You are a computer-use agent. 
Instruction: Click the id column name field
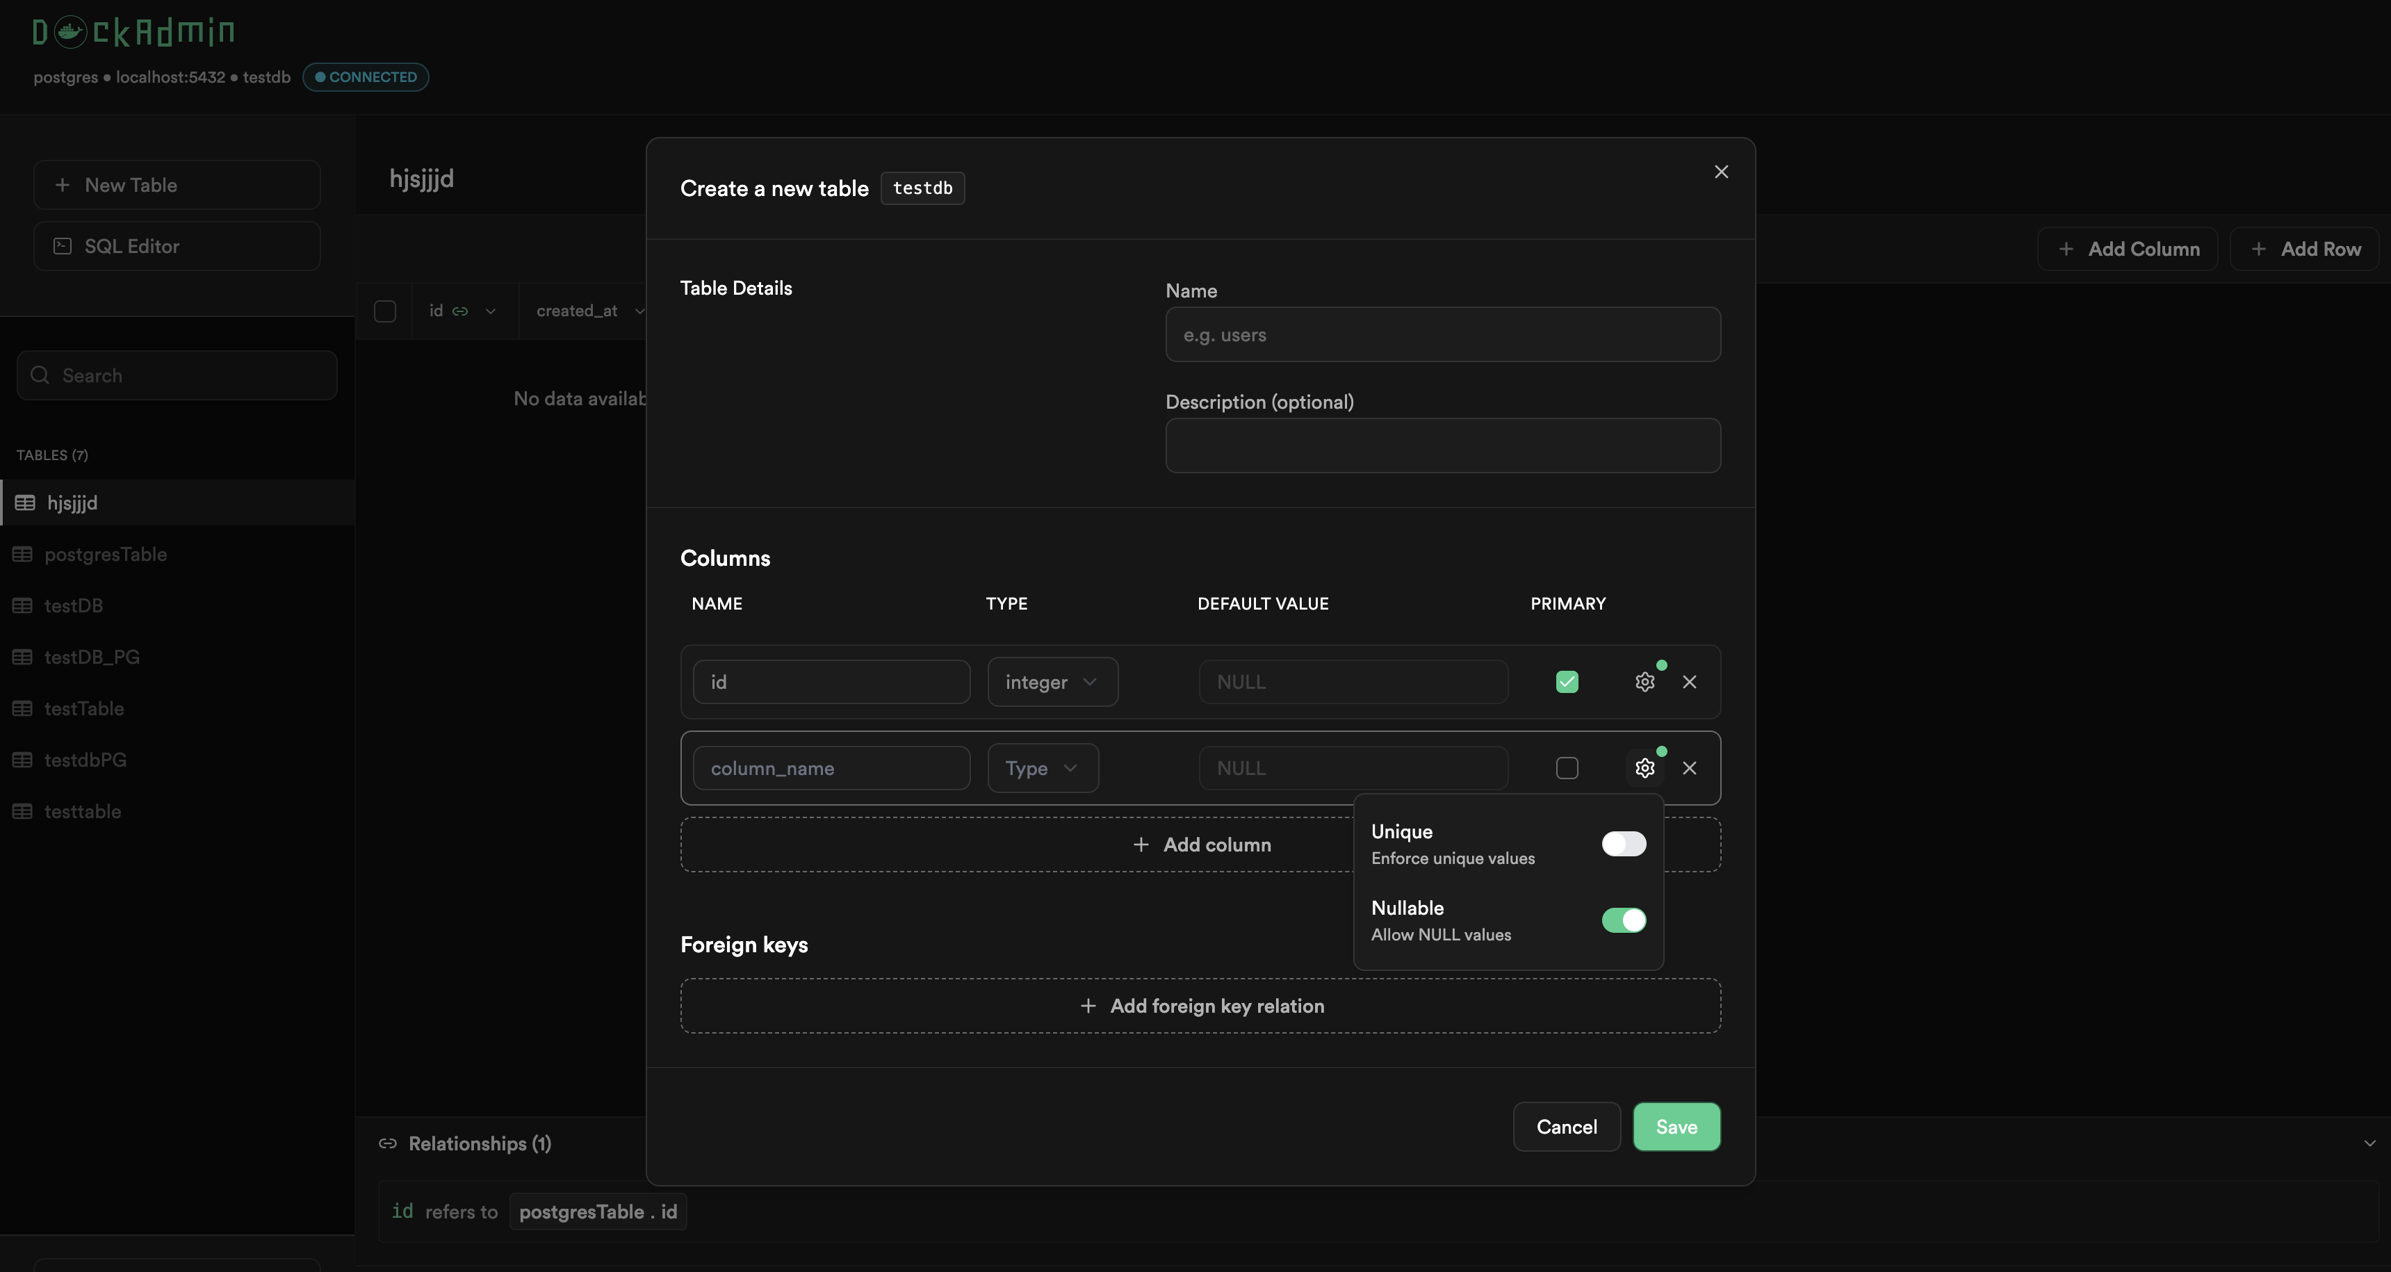832,683
